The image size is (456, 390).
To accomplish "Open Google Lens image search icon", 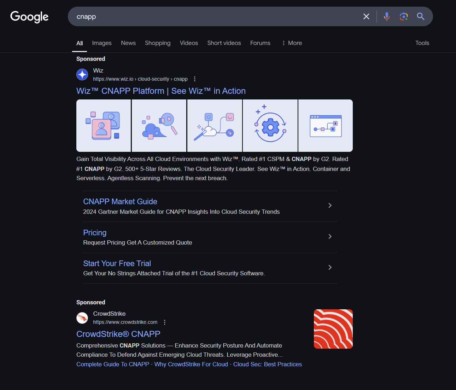I will (404, 16).
